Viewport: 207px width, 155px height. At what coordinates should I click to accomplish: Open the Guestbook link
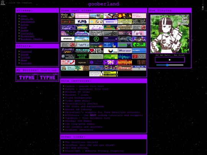pyautogui.click(x=28, y=21)
